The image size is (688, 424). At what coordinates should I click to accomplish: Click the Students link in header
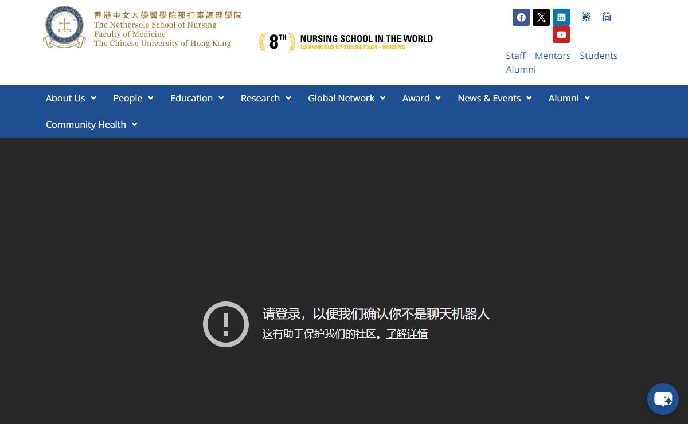tap(599, 56)
